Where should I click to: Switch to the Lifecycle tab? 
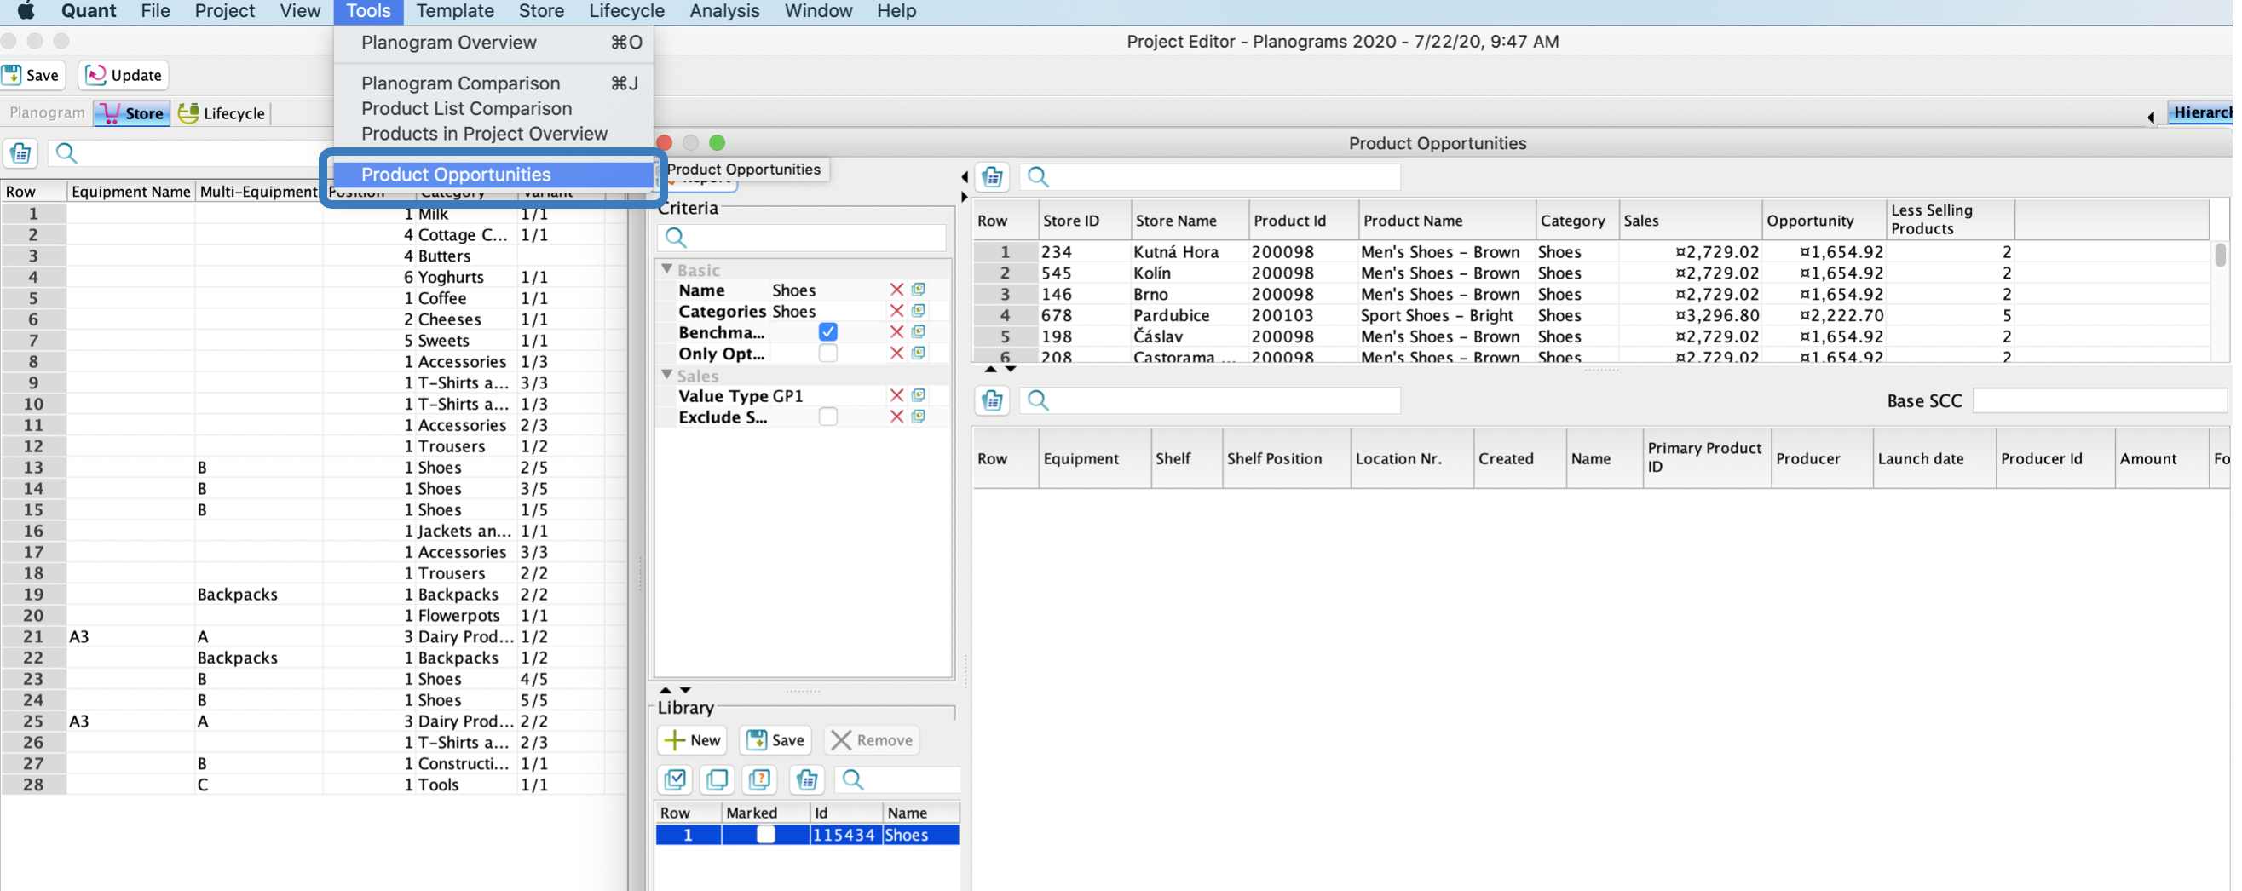click(222, 113)
